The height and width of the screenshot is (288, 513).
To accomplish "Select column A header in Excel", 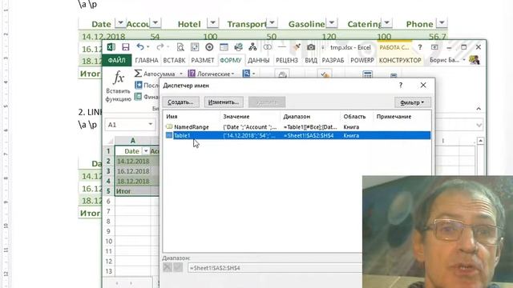I will tap(132, 141).
